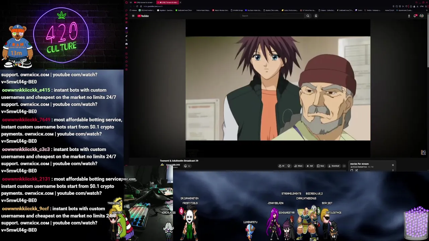
Task: Like the video with thumbs up
Action: click(281, 166)
